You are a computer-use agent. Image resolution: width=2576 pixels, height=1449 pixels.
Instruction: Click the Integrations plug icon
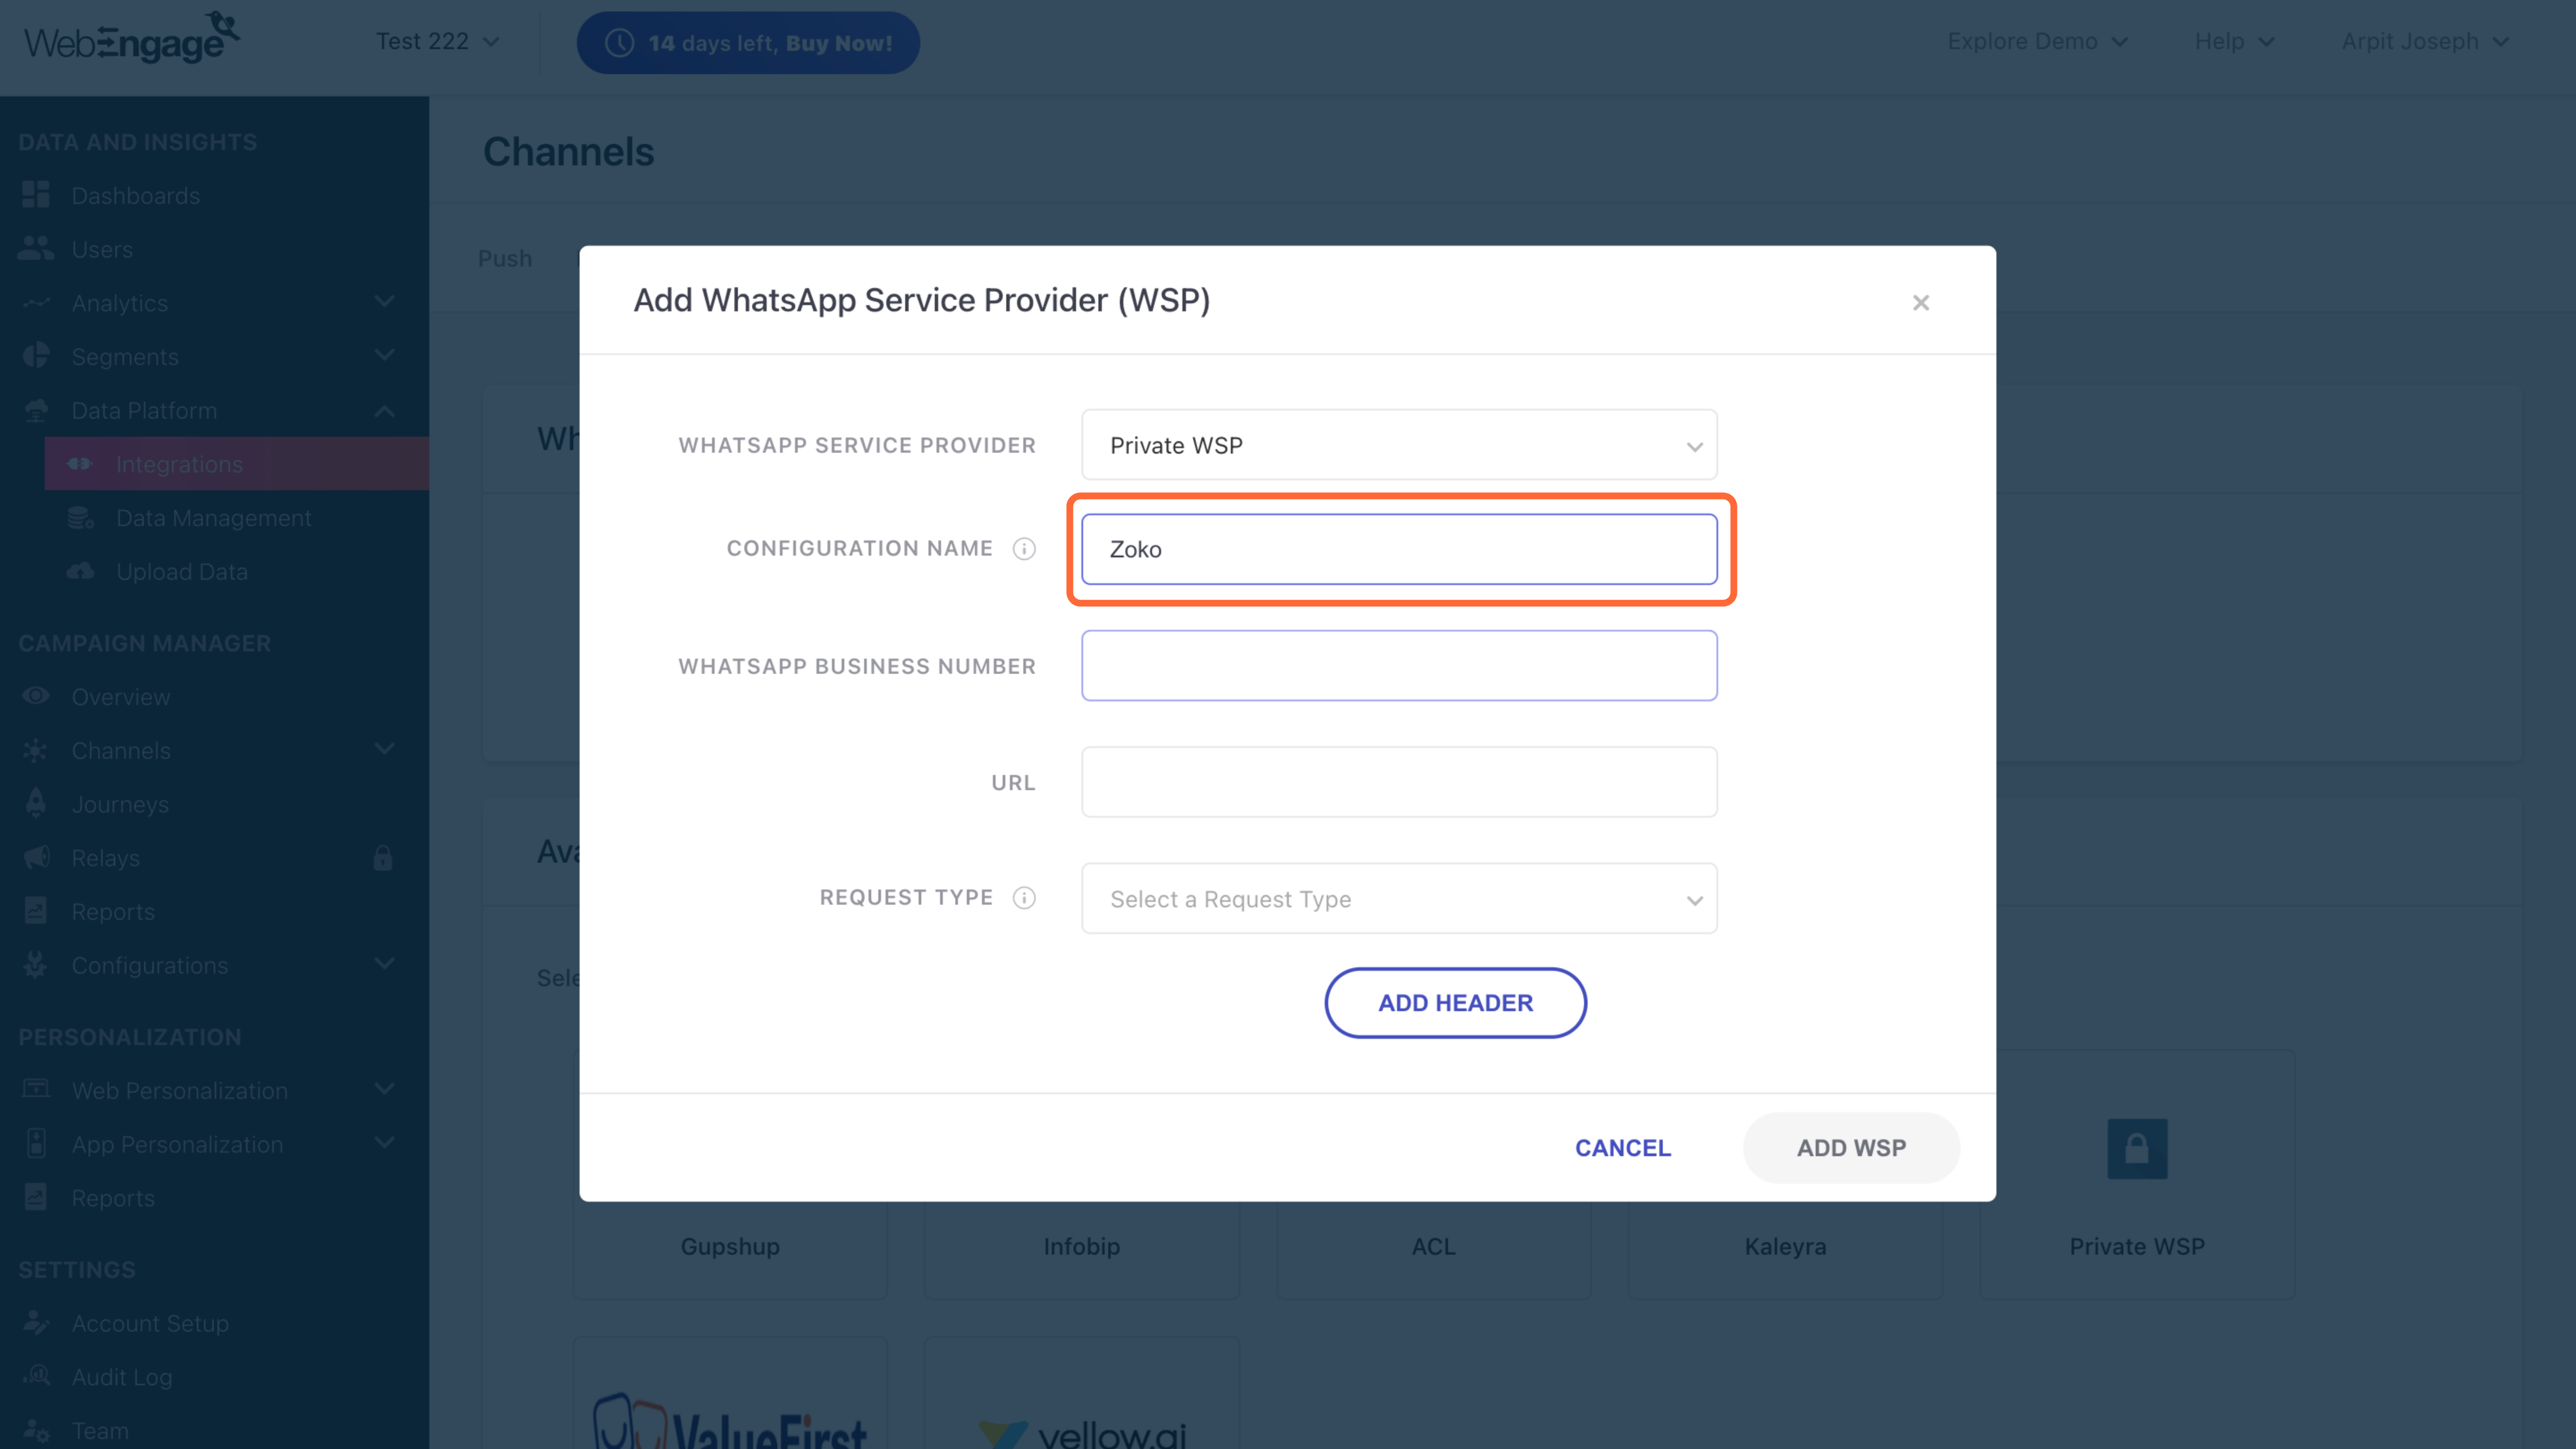(80, 464)
